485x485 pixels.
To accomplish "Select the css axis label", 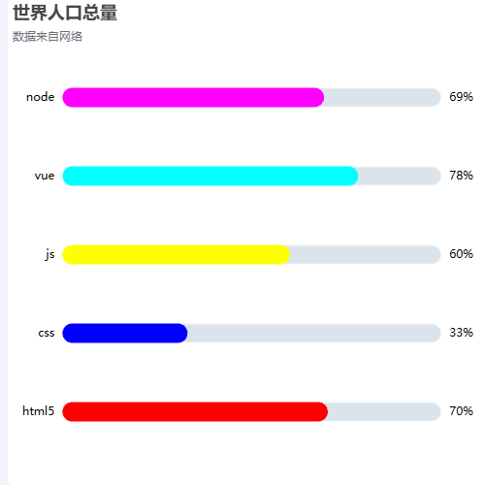I will pos(47,333).
